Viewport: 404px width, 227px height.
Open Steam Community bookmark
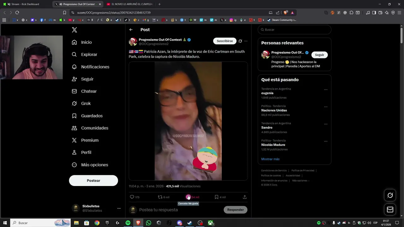pos(282,20)
